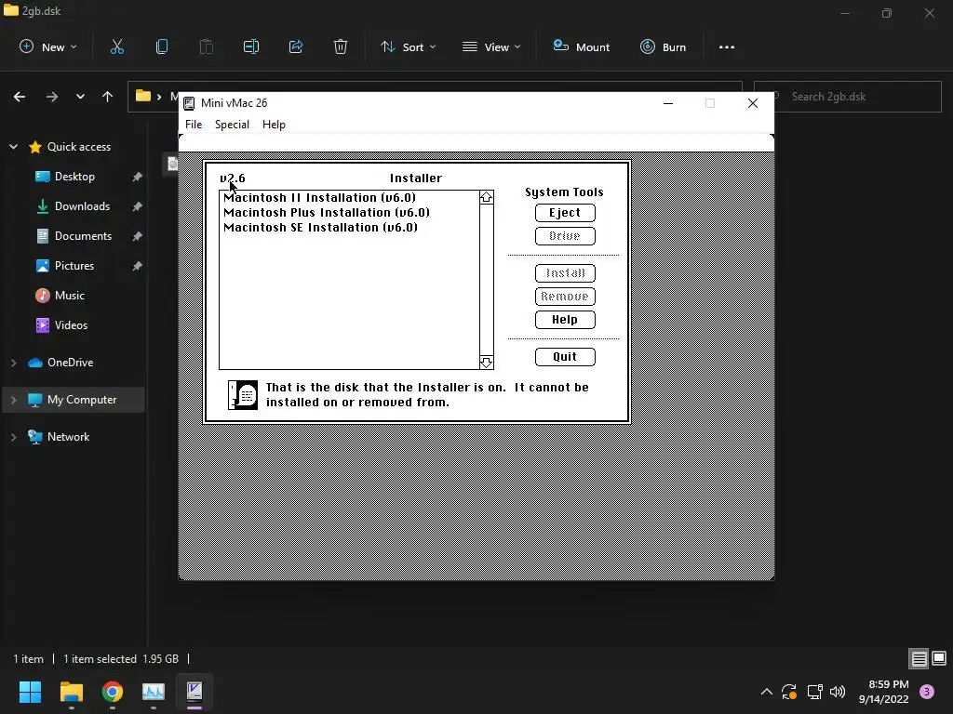
Task: Unpin Downloads using its pin icon
Action: (x=138, y=206)
